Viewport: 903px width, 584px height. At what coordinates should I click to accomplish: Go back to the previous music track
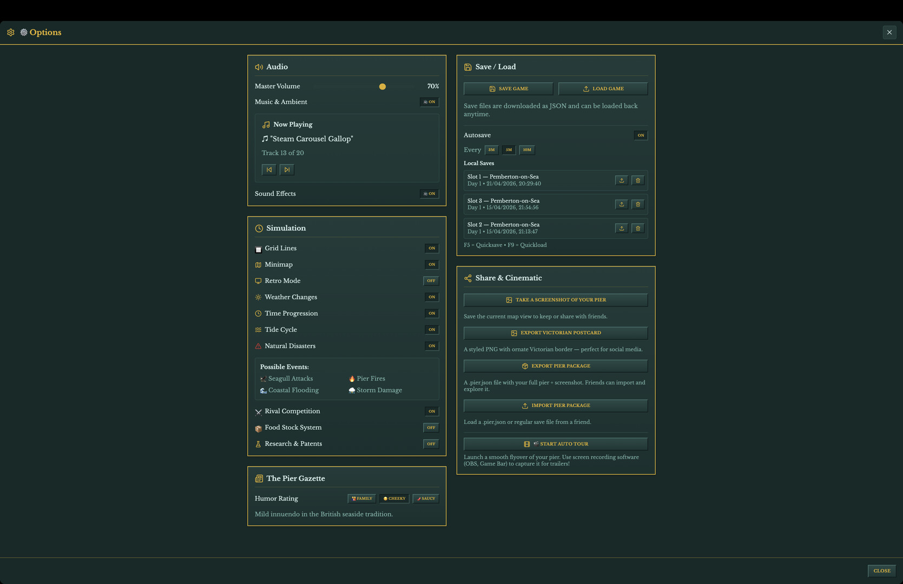[x=269, y=170]
